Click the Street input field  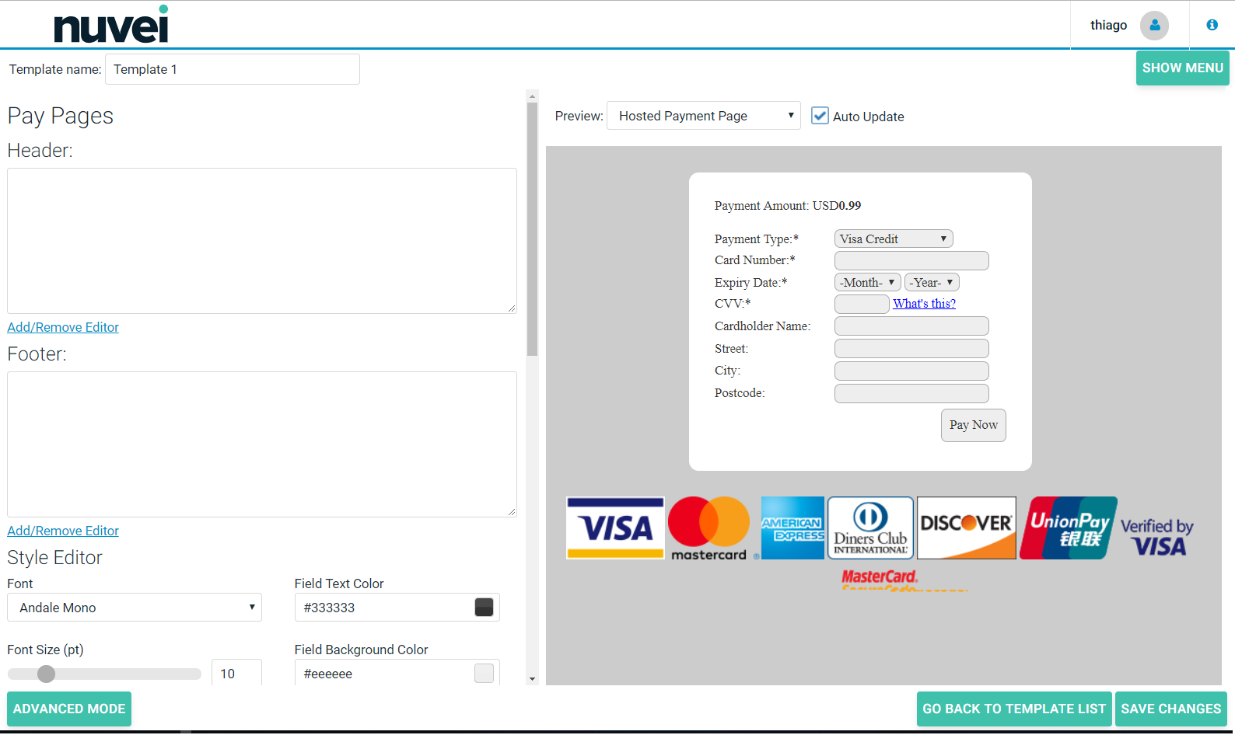click(x=911, y=348)
